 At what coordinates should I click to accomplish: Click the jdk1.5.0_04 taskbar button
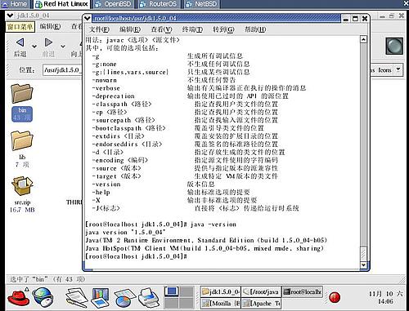point(221,292)
